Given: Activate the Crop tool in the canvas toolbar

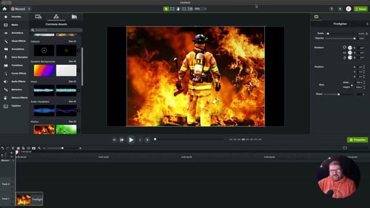Looking at the screenshot, I should (184, 9).
